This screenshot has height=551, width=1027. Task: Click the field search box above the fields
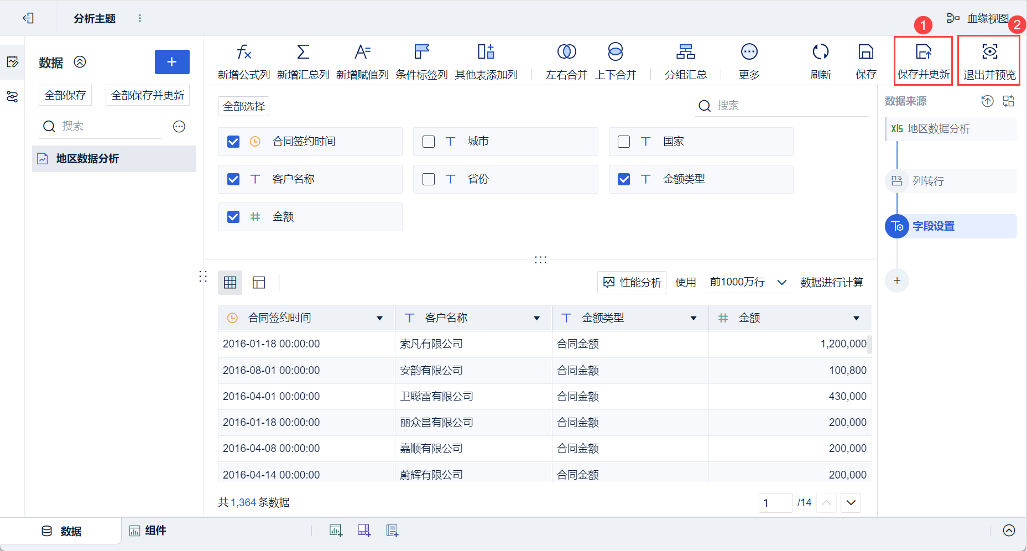782,106
